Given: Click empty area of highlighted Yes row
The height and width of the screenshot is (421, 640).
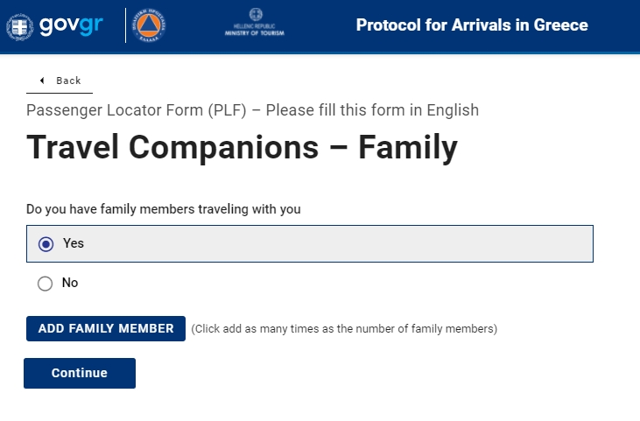Looking at the screenshot, I should pos(350,244).
